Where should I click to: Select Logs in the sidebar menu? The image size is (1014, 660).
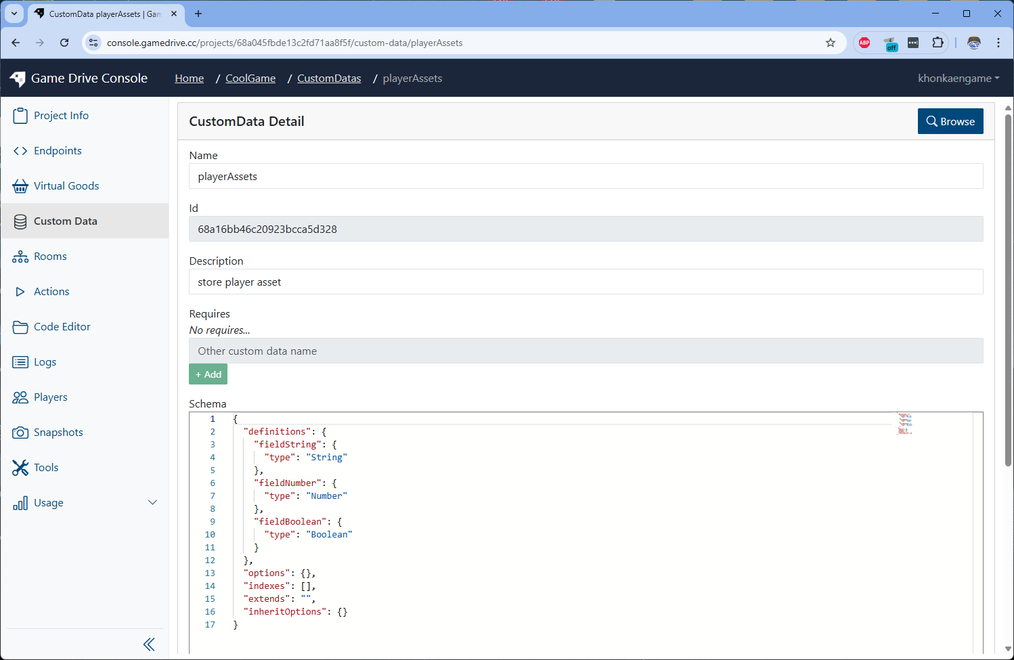pyautogui.click(x=45, y=362)
